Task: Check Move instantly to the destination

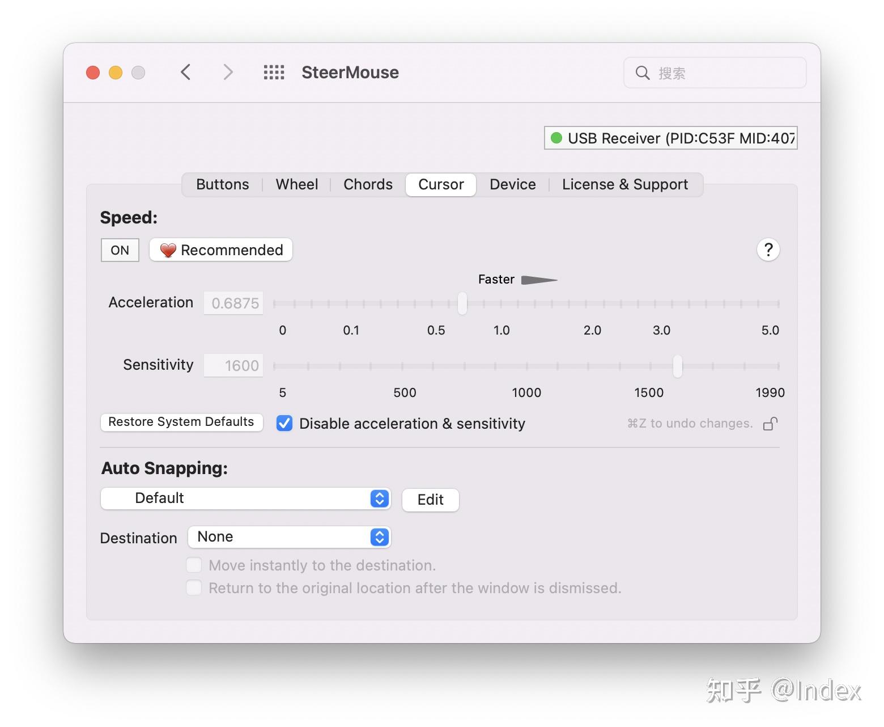Action: tap(194, 565)
